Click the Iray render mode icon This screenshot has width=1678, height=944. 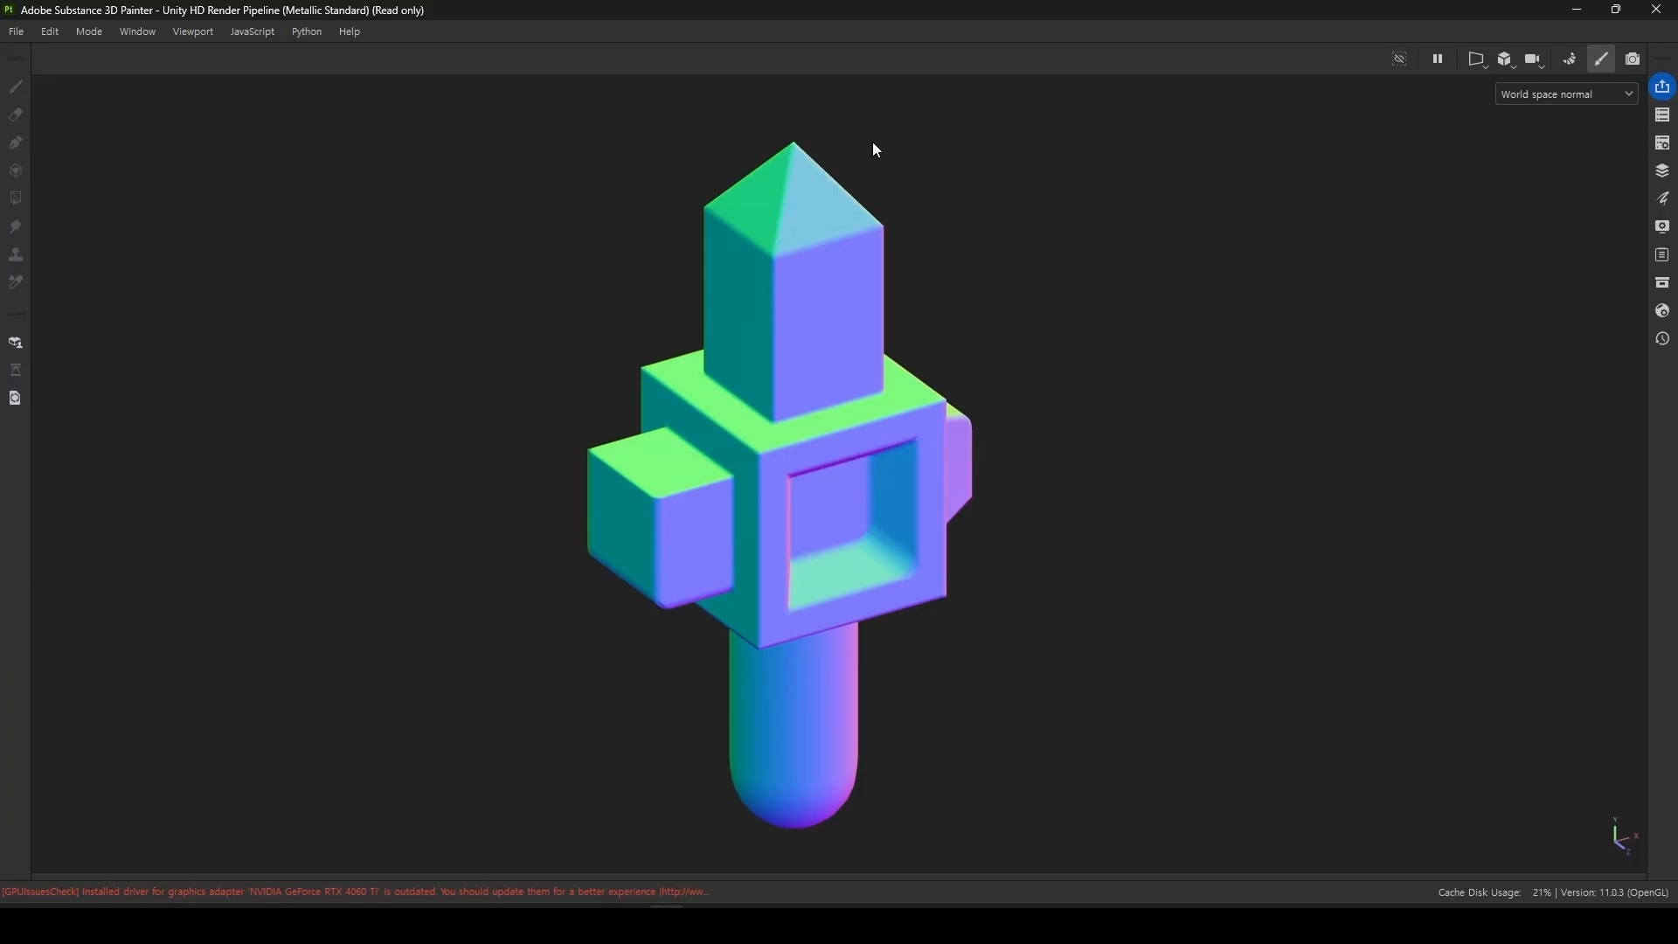1571,59
